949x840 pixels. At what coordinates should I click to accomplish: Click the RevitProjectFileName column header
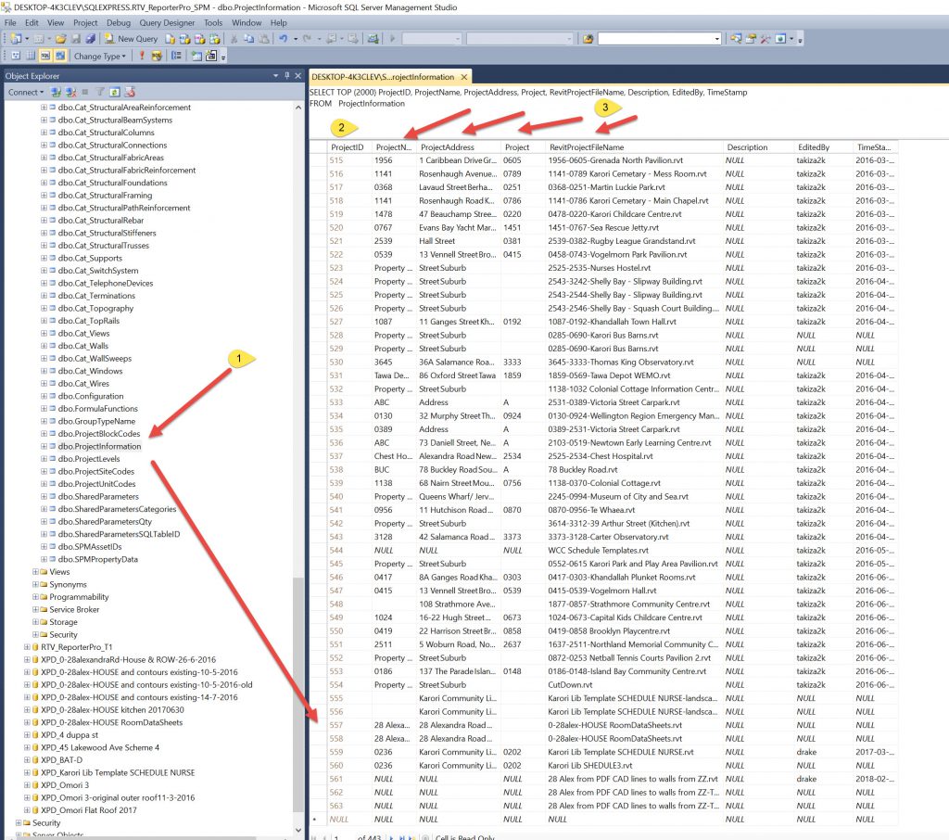(x=587, y=147)
